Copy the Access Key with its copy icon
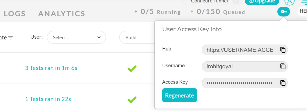307x111 pixels. (283, 83)
